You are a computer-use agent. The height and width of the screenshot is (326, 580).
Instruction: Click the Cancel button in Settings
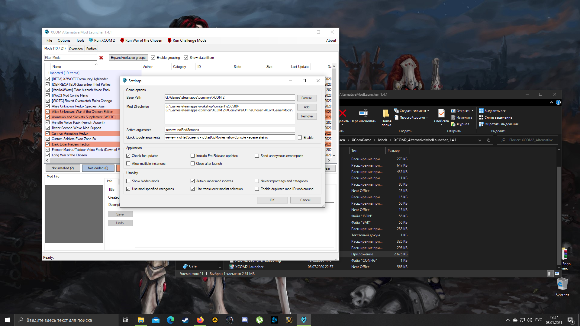coord(305,200)
